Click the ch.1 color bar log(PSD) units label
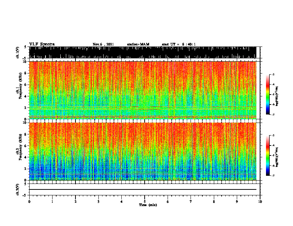 pyautogui.click(x=277, y=96)
